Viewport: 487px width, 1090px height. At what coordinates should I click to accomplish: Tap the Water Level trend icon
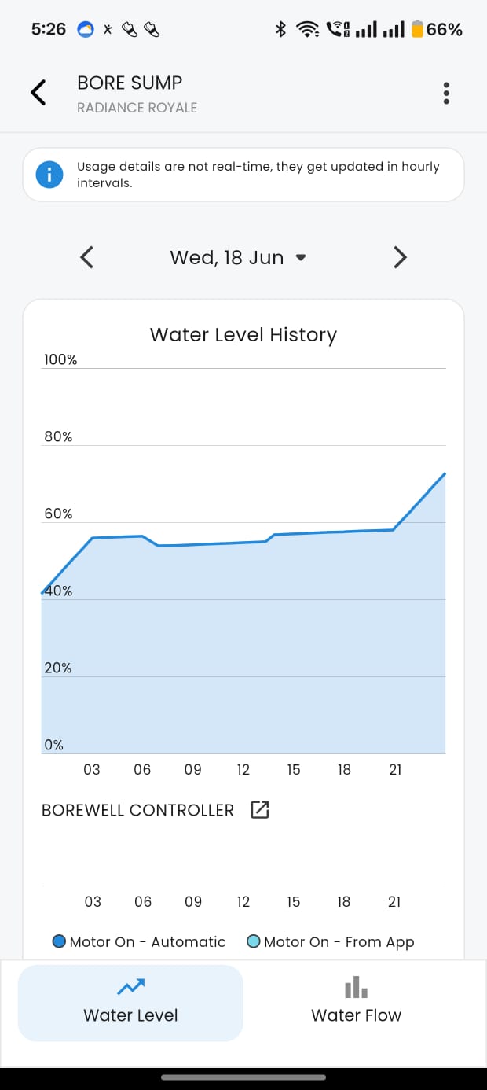coord(130,986)
